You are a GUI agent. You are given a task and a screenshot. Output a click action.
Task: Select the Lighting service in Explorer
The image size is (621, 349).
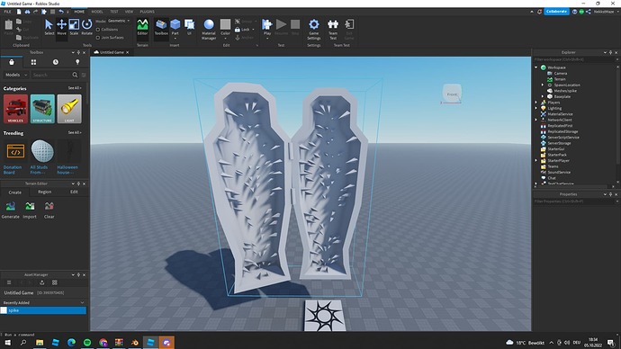[554, 109]
